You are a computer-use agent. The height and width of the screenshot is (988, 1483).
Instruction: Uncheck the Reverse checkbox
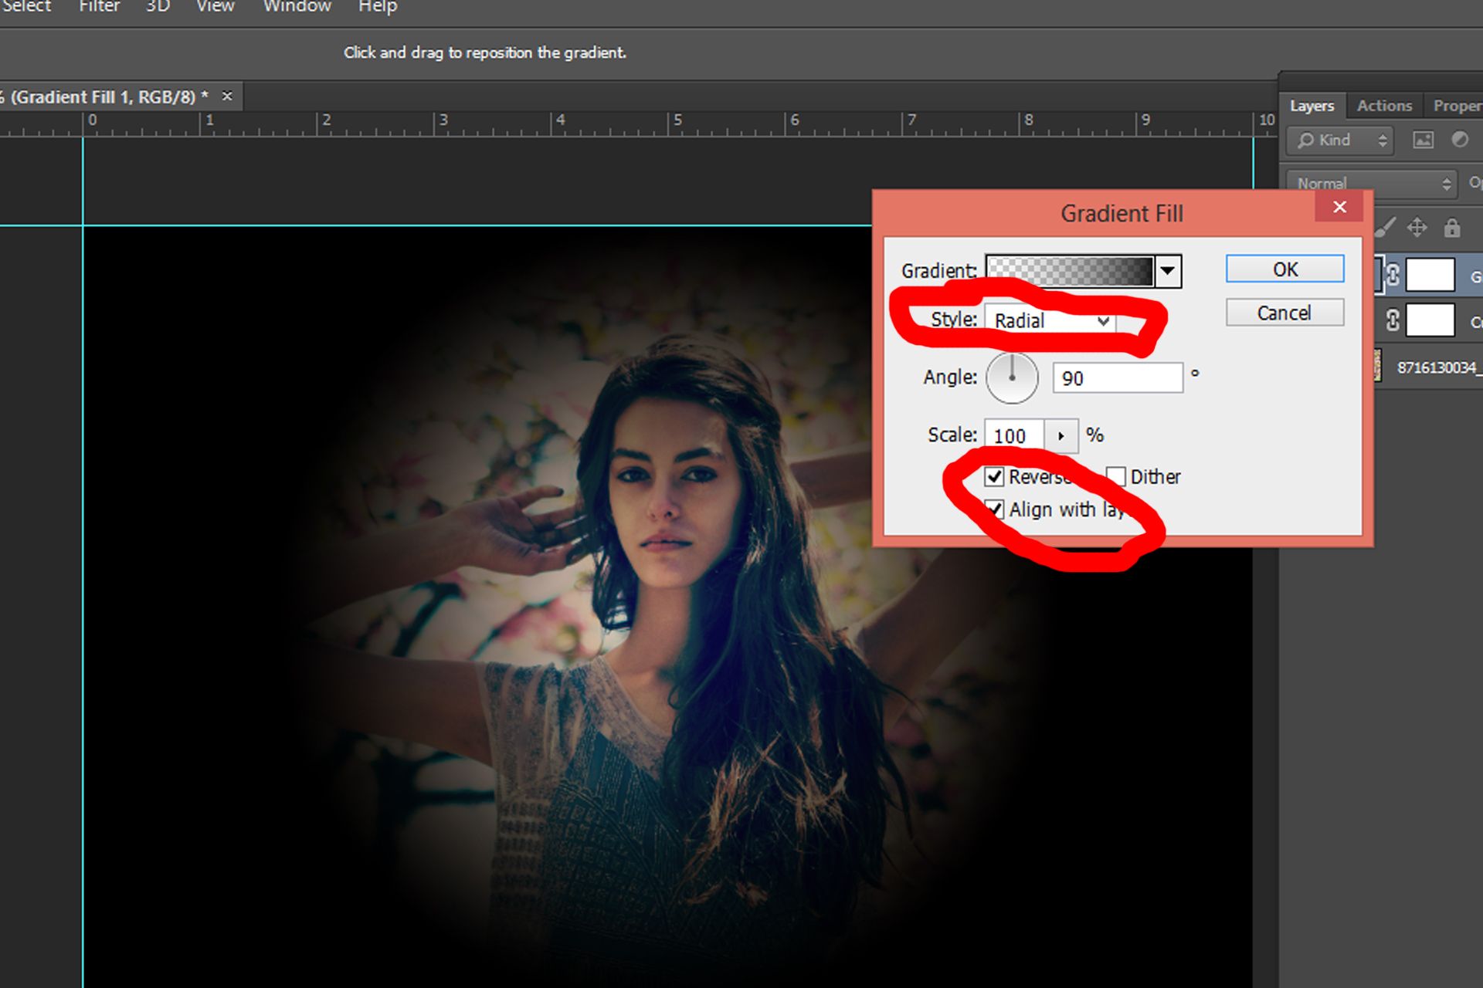tap(996, 477)
